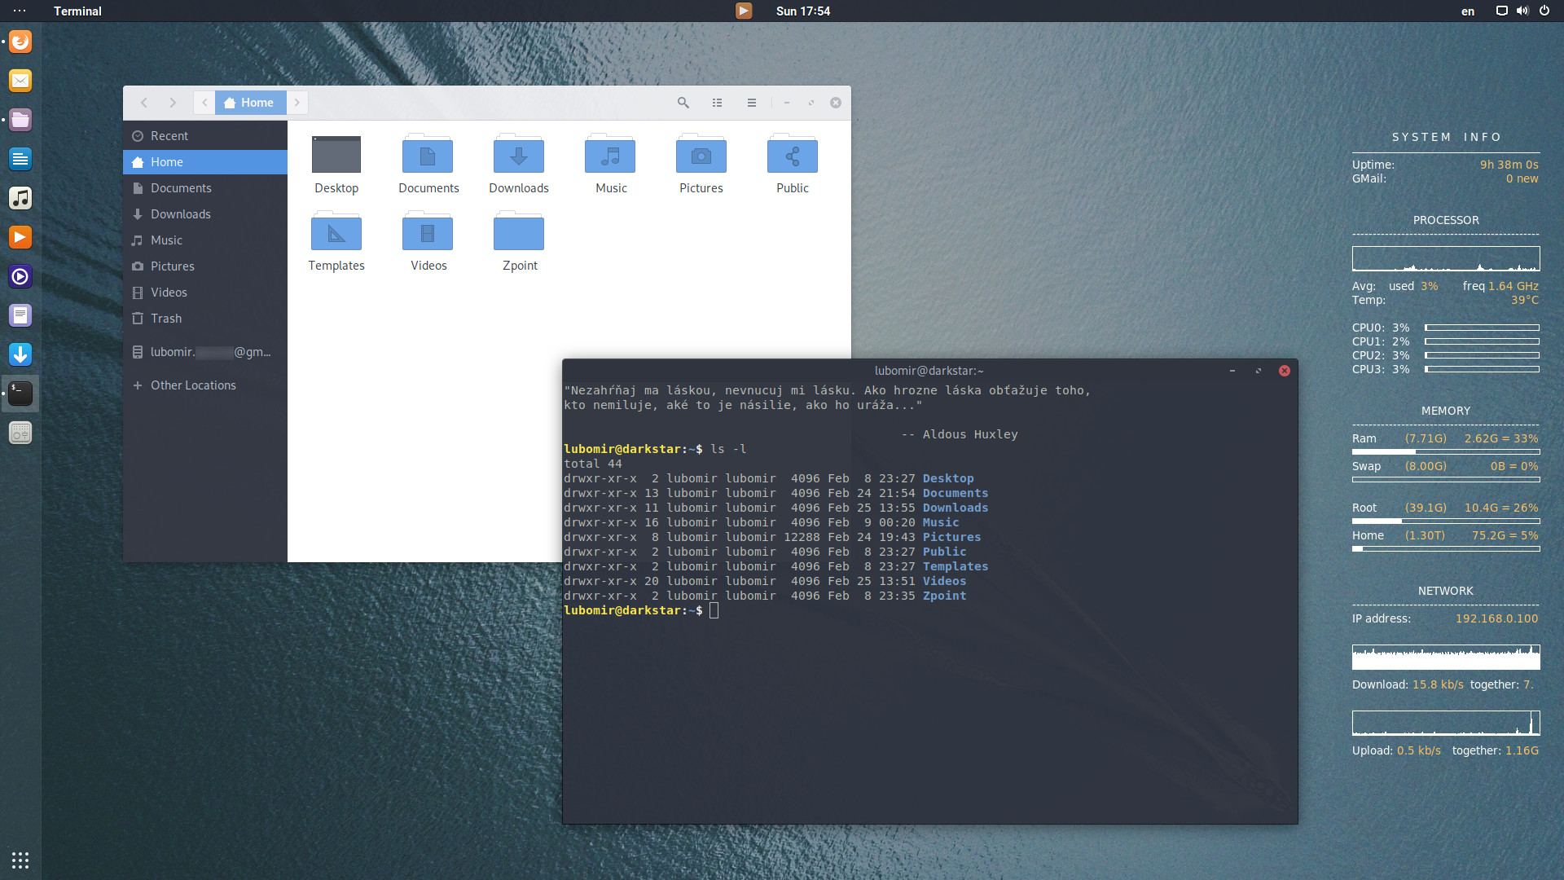The width and height of the screenshot is (1564, 880).
Task: Open the mail app in dock
Action: (x=20, y=81)
